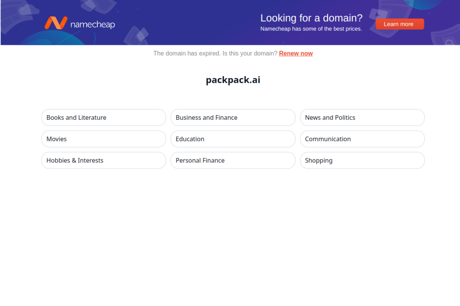Click the Namecheap logo icon
This screenshot has width=460, height=306.
(x=56, y=23)
